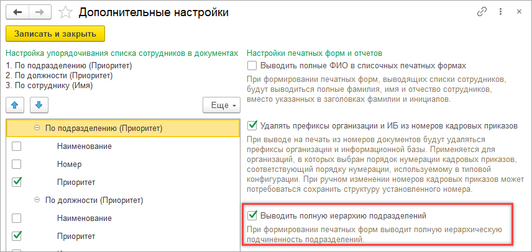Uncheck Приоритет under По должности
Screen dimensions: 532x252
click(17, 236)
